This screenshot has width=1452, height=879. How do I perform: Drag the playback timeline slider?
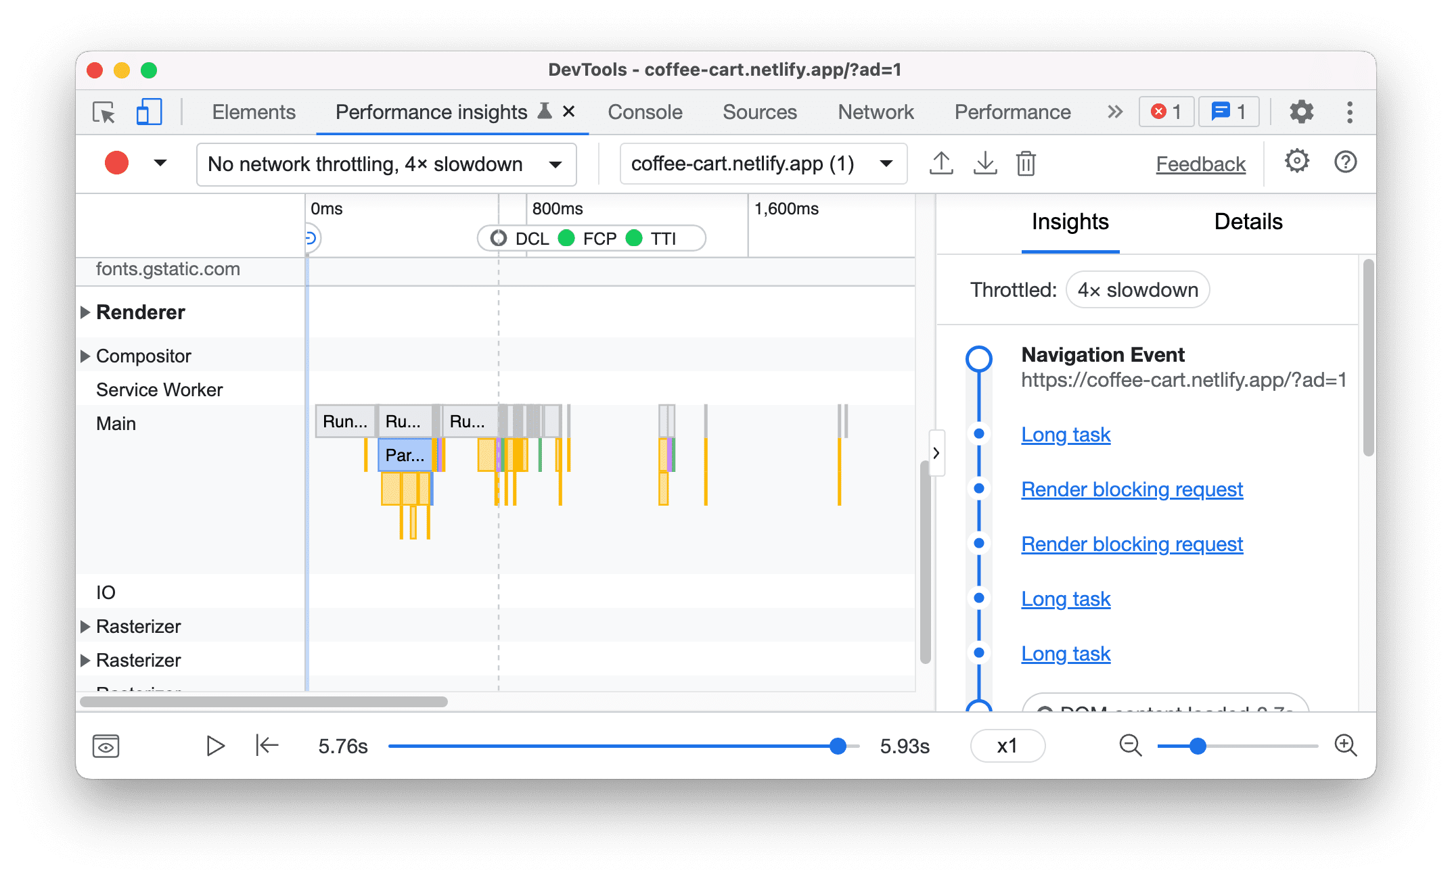tap(836, 746)
